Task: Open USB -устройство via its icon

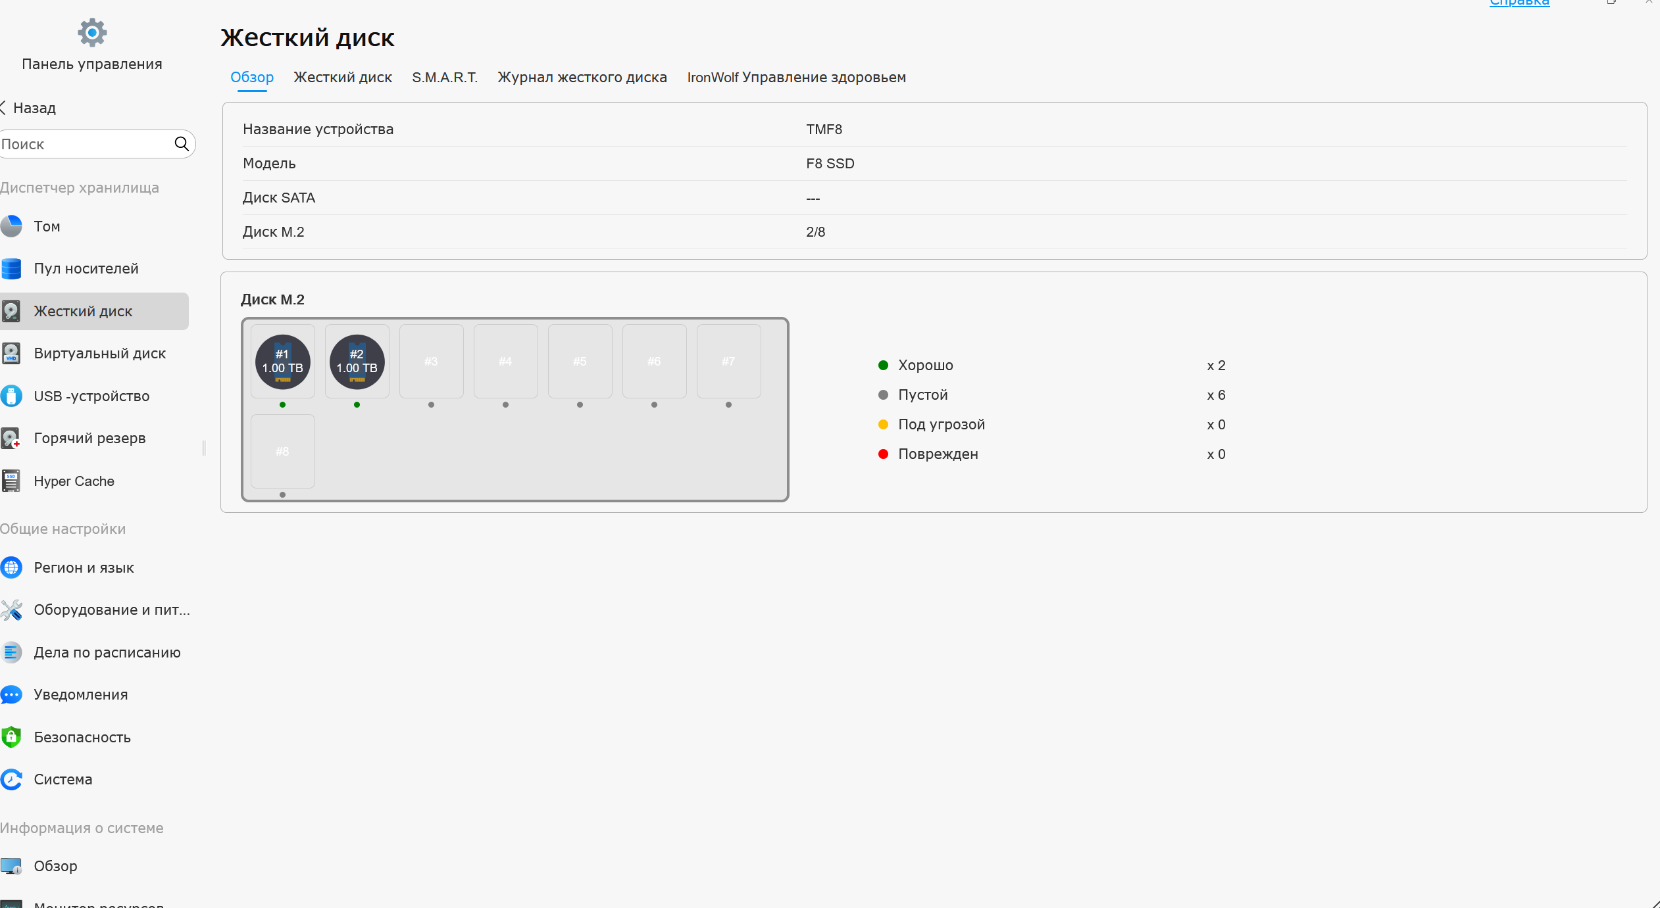Action: (11, 396)
